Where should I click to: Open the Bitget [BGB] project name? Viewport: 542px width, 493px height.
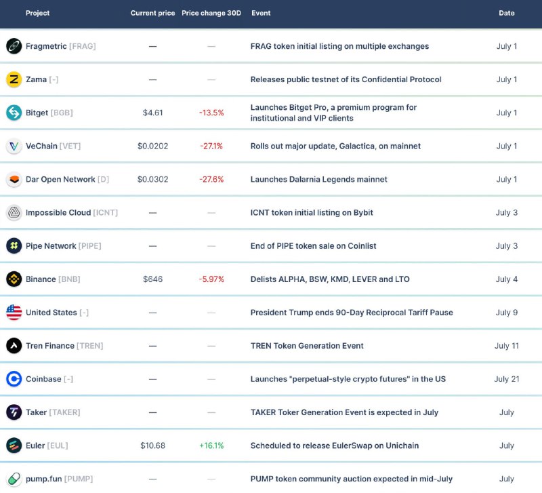coord(49,113)
